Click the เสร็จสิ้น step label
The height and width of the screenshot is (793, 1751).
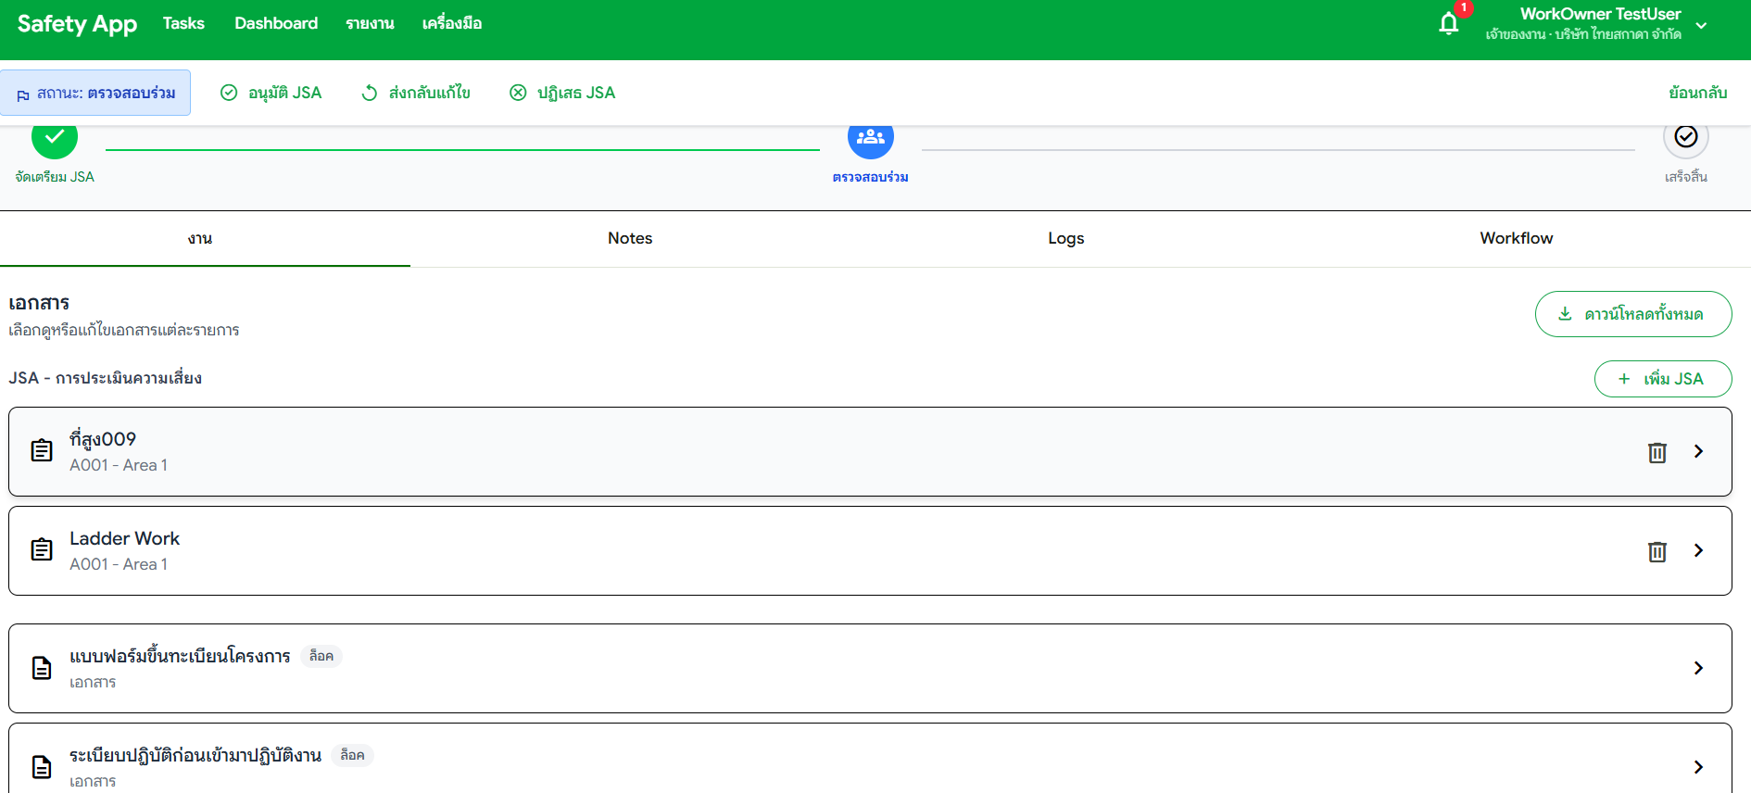(1686, 177)
